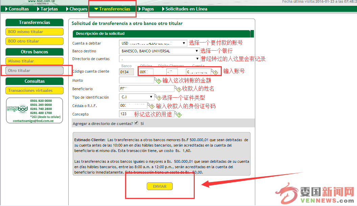The width and height of the screenshot is (357, 206).
Task: Click the Otros bancos sidebar header
Action: click(34, 52)
